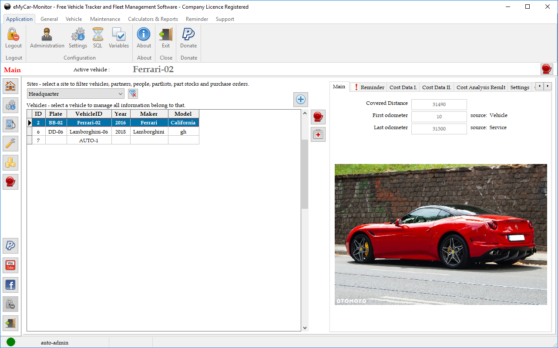This screenshot has height=348, width=558.
Task: Open the Cost Analysis Result tab
Action: click(481, 87)
